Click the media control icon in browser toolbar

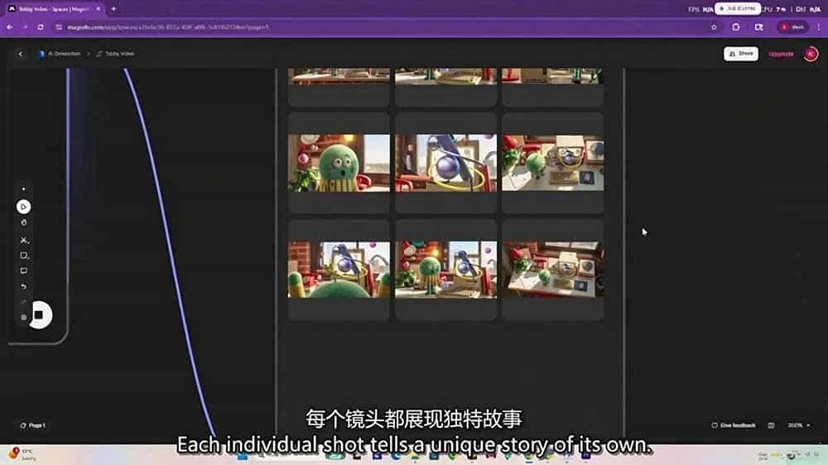(x=758, y=27)
